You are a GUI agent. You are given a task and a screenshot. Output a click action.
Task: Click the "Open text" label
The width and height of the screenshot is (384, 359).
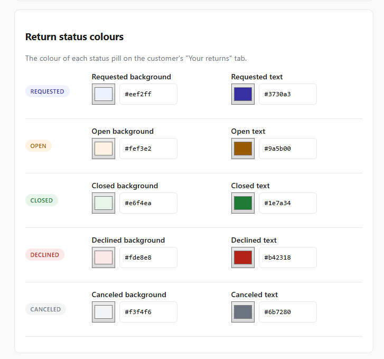(248, 132)
